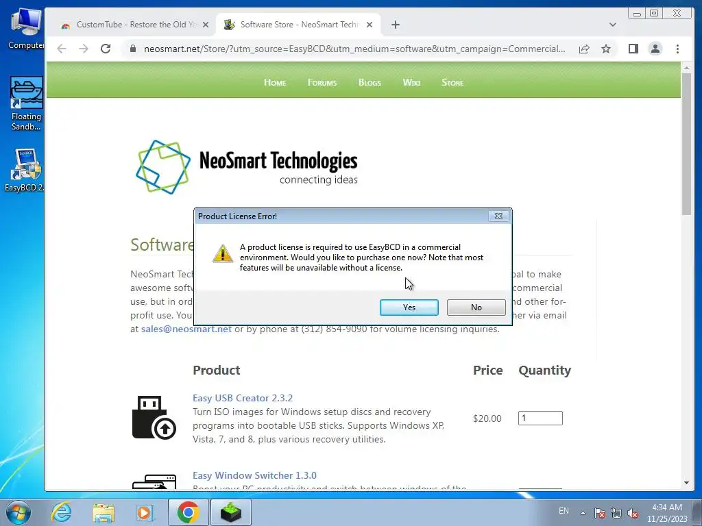Image resolution: width=702 pixels, height=526 pixels.
Task: Open Blogs in the site navigation
Action: pos(370,83)
